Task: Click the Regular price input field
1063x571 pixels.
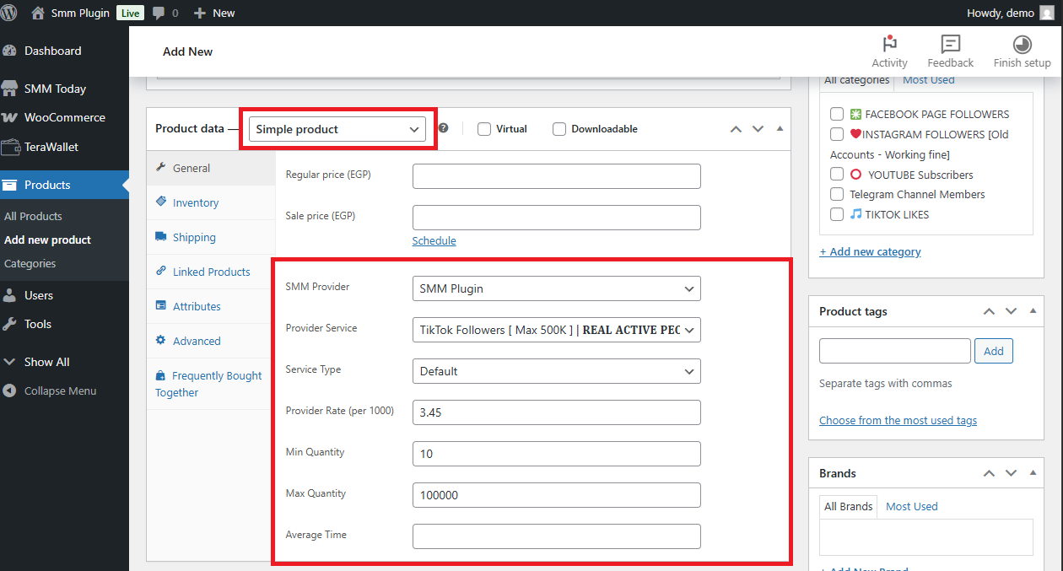Action: click(x=556, y=175)
